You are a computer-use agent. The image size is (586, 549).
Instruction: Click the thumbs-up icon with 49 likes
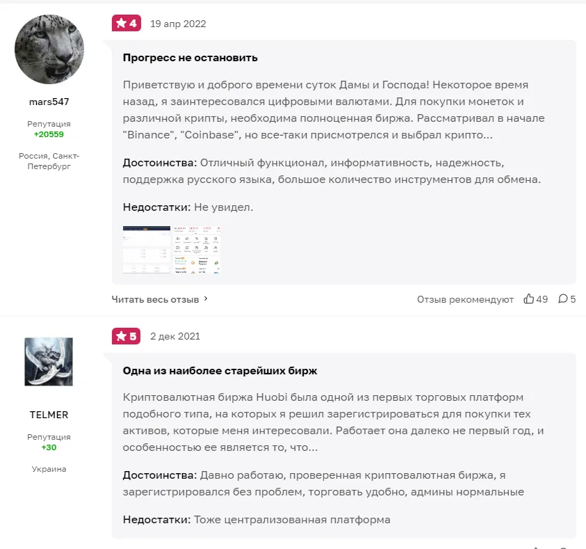click(x=529, y=299)
